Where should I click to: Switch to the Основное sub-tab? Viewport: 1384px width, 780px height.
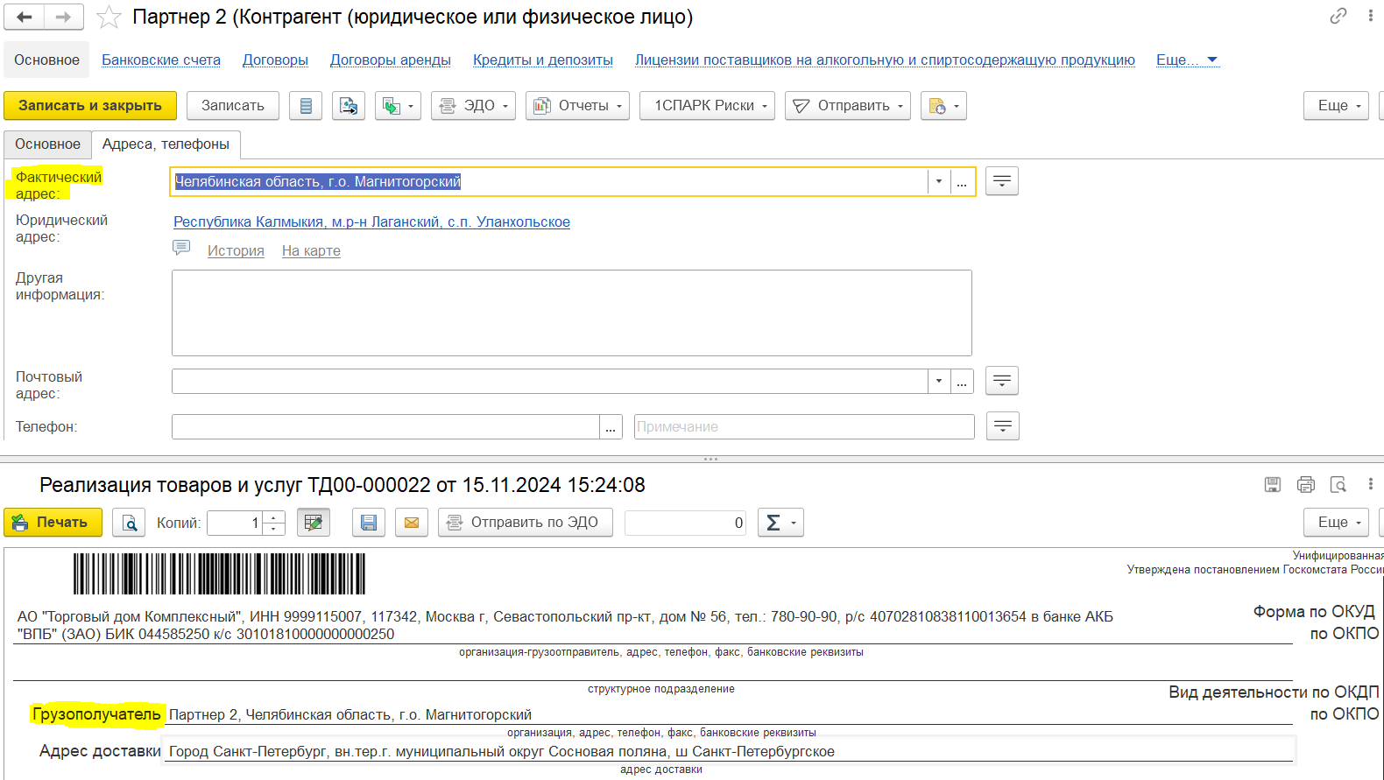coord(47,144)
